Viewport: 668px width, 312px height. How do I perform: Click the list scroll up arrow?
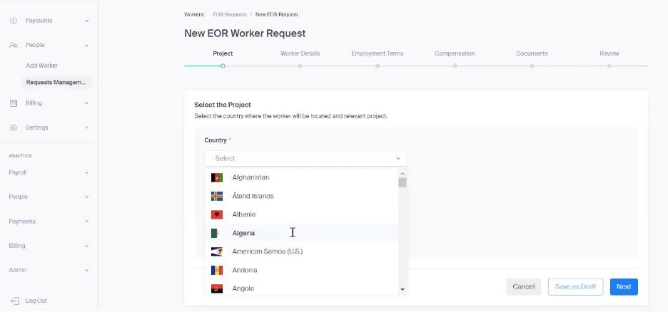pyautogui.click(x=403, y=173)
